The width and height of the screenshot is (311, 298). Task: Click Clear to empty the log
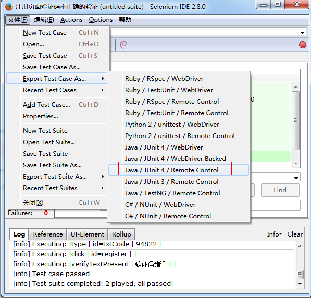click(295, 234)
